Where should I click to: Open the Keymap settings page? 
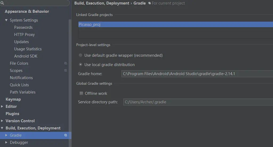coord(13,99)
